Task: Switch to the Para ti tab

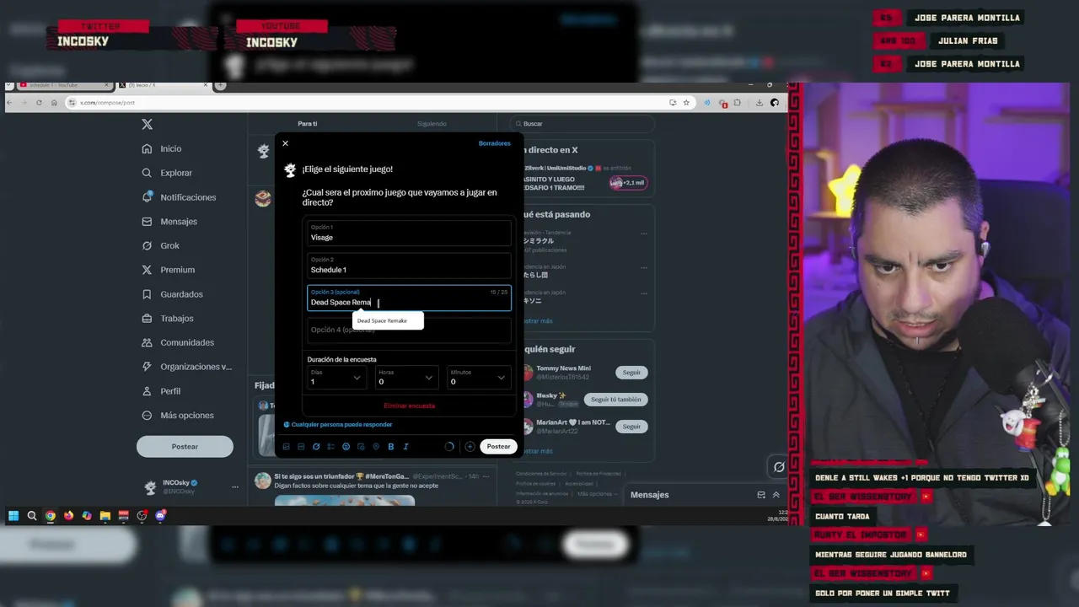Action: tap(308, 124)
